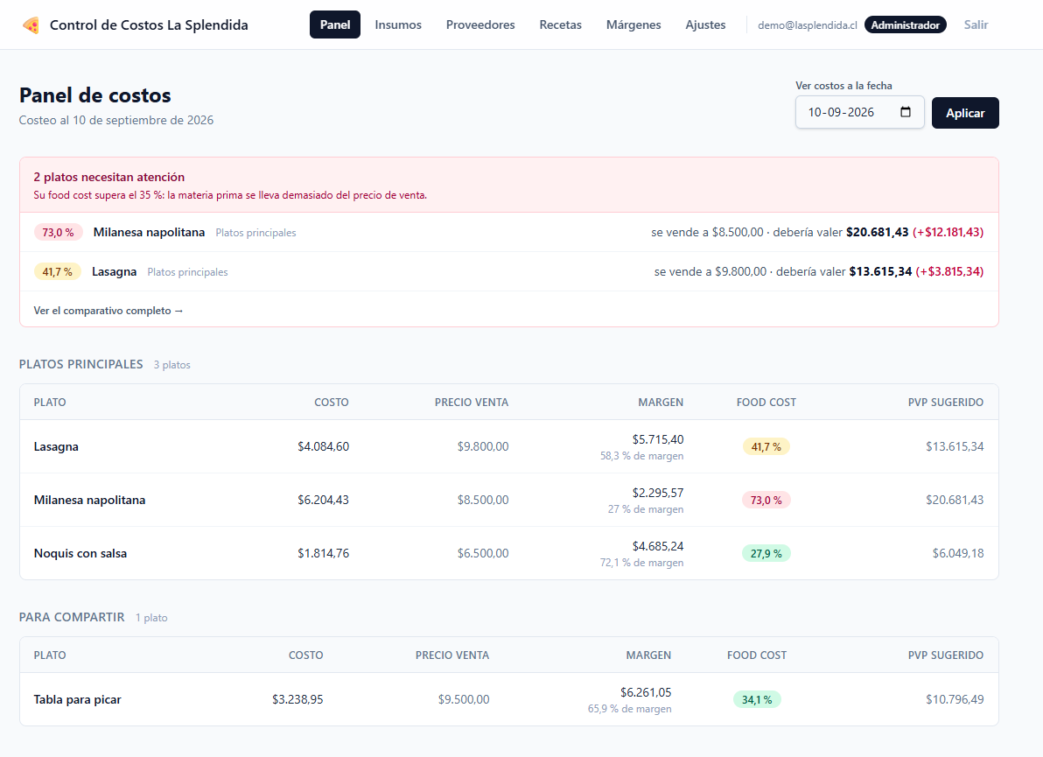Open the Panel tab
The image size is (1043, 757).
334,25
